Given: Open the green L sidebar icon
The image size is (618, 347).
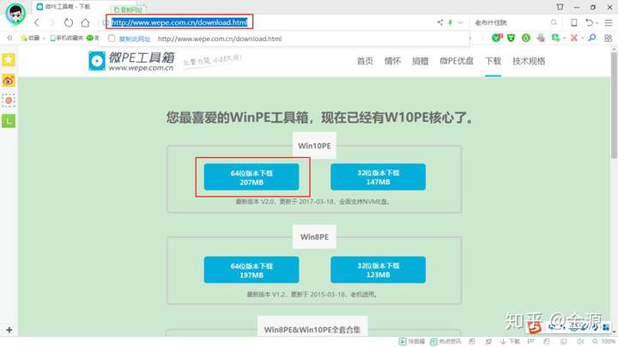Looking at the screenshot, I should (9, 121).
